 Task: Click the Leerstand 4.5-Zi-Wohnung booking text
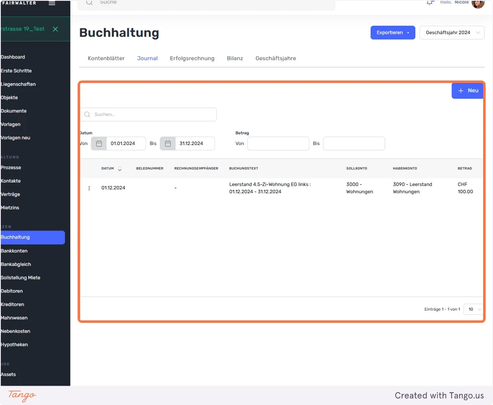pyautogui.click(x=270, y=188)
